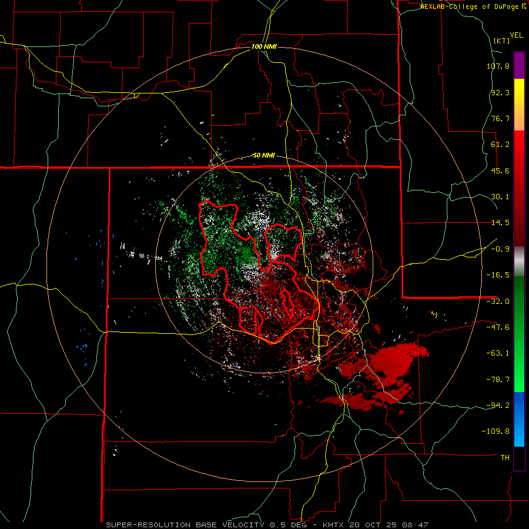Select the red segment of velocity color bar
The height and width of the screenshot is (529, 529).
(x=519, y=188)
